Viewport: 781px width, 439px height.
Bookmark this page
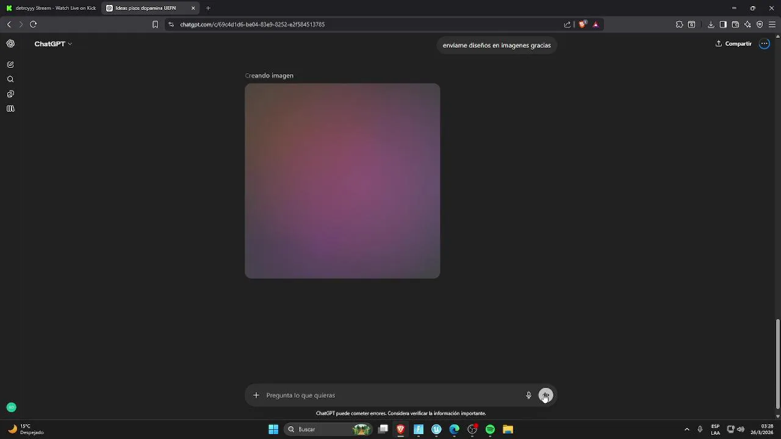[155, 24]
